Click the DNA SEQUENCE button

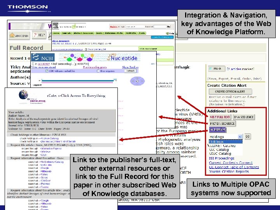244,117
